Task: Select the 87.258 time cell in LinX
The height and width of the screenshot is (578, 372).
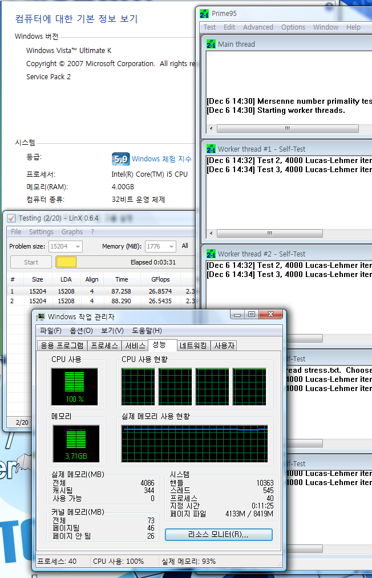Action: tap(121, 291)
